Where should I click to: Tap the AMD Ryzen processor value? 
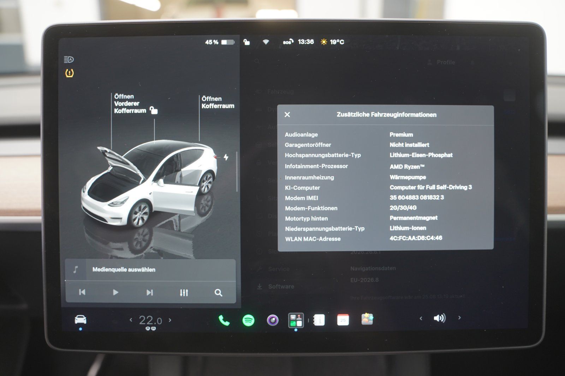(x=407, y=166)
